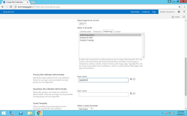The image size is (187, 116).
Task: Bookmark page with the star icon
Action: [x=180, y=7]
